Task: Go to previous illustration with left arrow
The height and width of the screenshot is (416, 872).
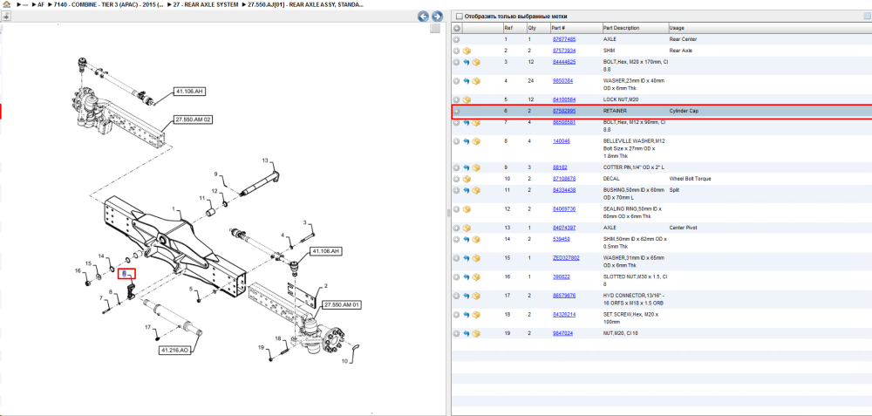Action: (x=424, y=16)
